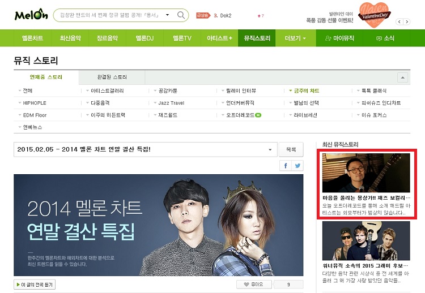The height and width of the screenshot is (293, 425).
Task: Open 아티스트+ menu
Action: click(219, 38)
